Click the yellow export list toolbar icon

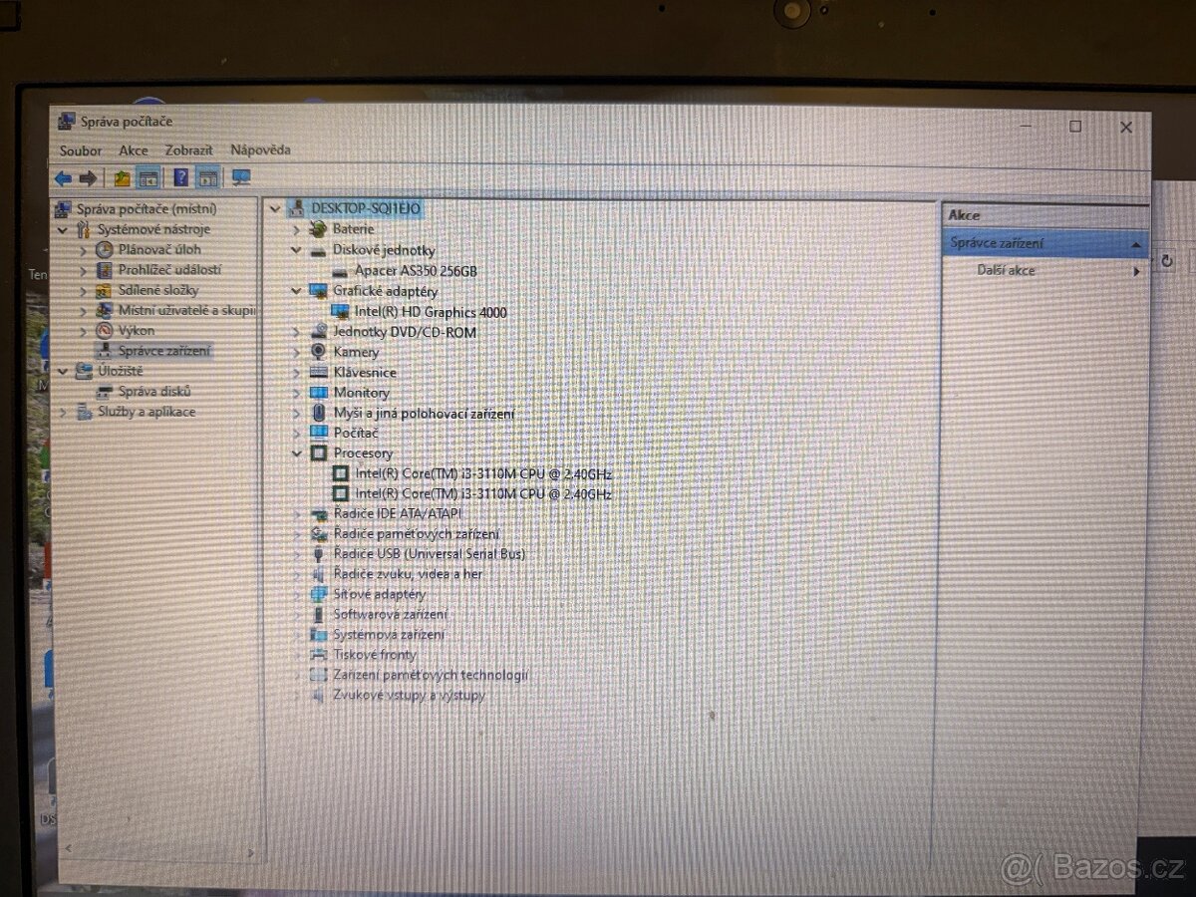tap(120, 177)
